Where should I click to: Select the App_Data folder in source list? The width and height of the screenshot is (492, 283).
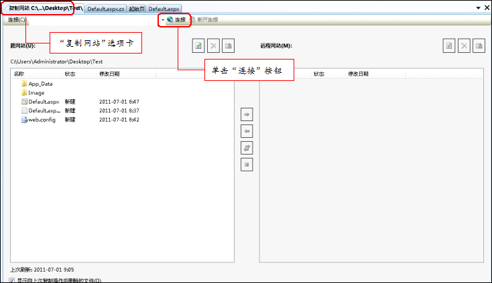[40, 84]
